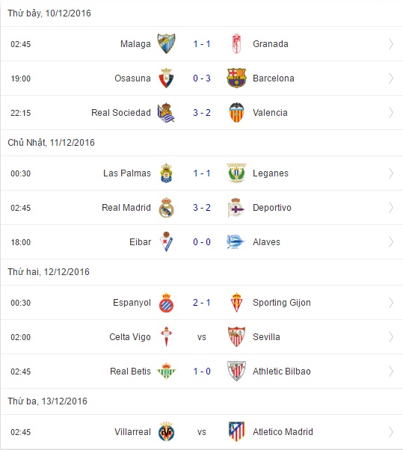Image resolution: width=403 pixels, height=450 pixels.
Task: Select the Las Palmas team name
Action: tap(127, 173)
